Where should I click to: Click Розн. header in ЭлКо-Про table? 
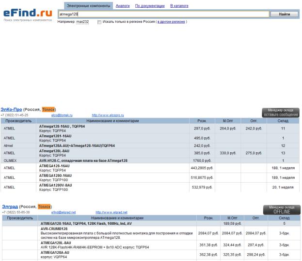[x=202, y=121]
